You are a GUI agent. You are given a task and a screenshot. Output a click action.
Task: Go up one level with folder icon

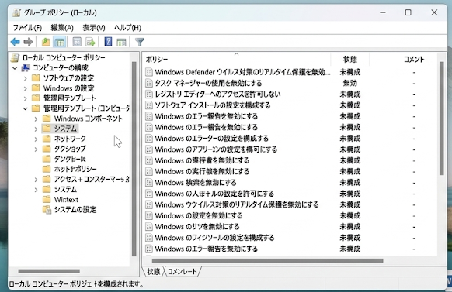46,42
